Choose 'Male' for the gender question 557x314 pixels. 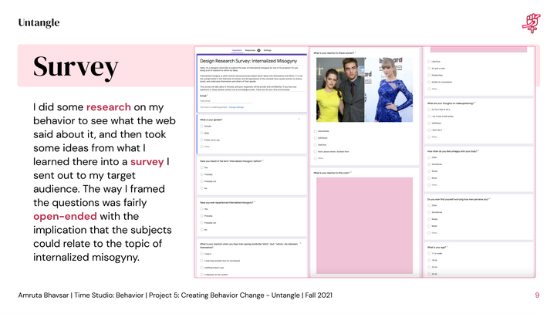(x=204, y=133)
